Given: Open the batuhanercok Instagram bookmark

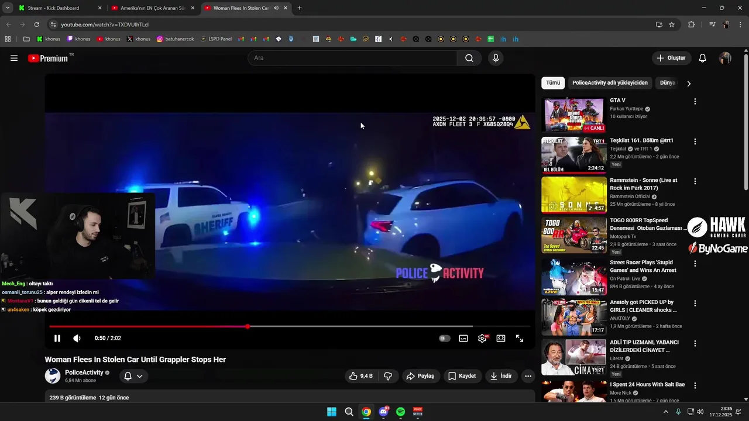Looking at the screenshot, I should point(175,39).
